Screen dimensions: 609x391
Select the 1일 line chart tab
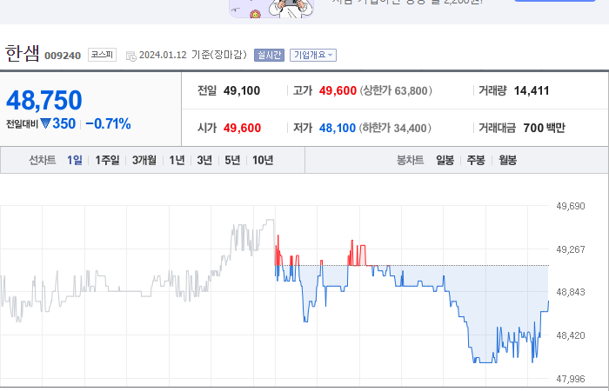pyautogui.click(x=75, y=160)
